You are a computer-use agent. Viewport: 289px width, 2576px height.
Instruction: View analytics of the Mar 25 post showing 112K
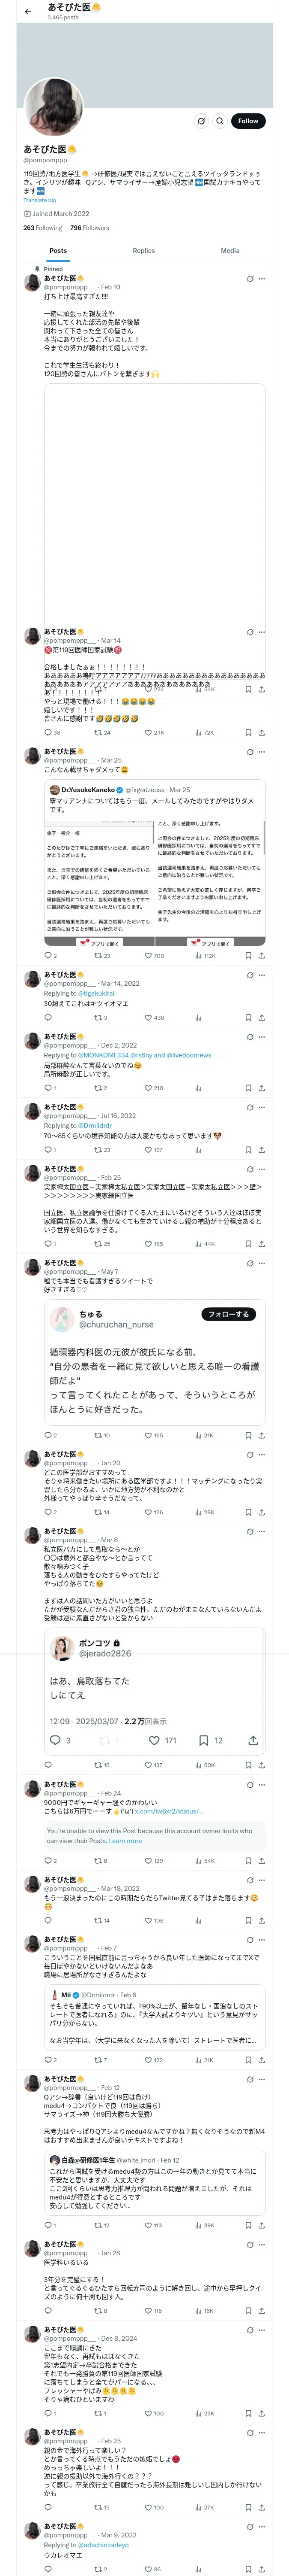tap(205, 955)
